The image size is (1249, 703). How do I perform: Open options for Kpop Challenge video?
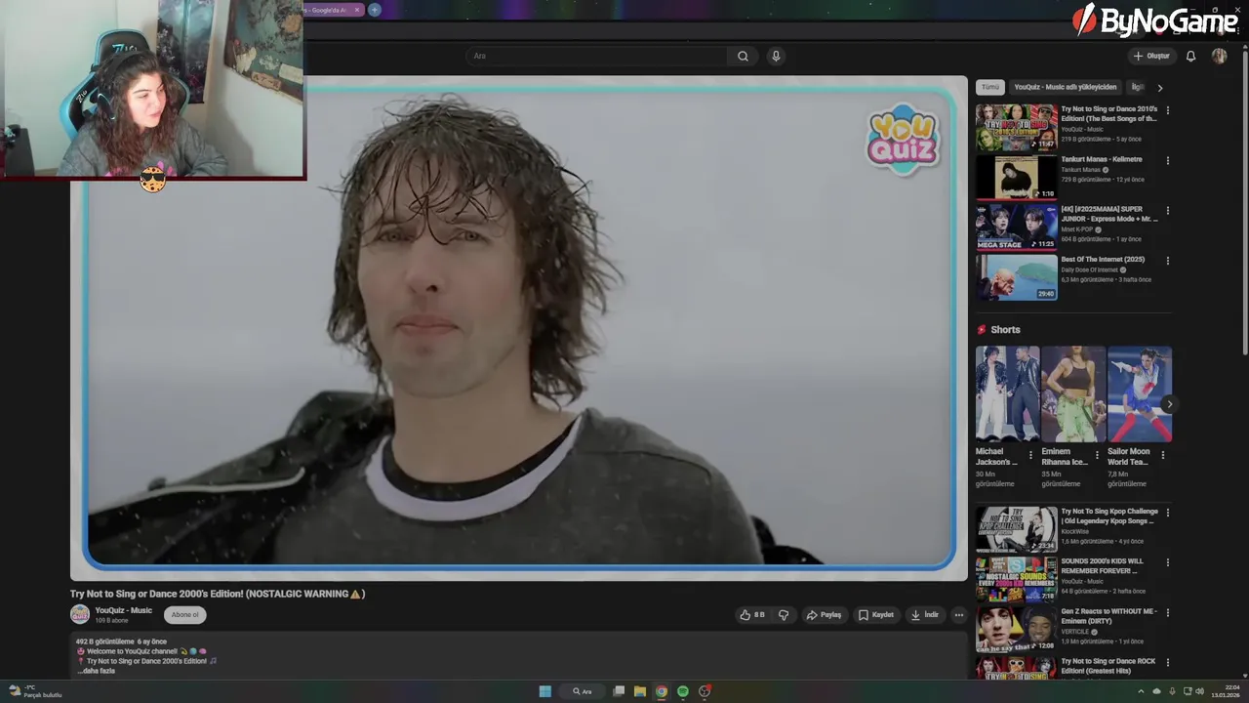[x=1167, y=513]
